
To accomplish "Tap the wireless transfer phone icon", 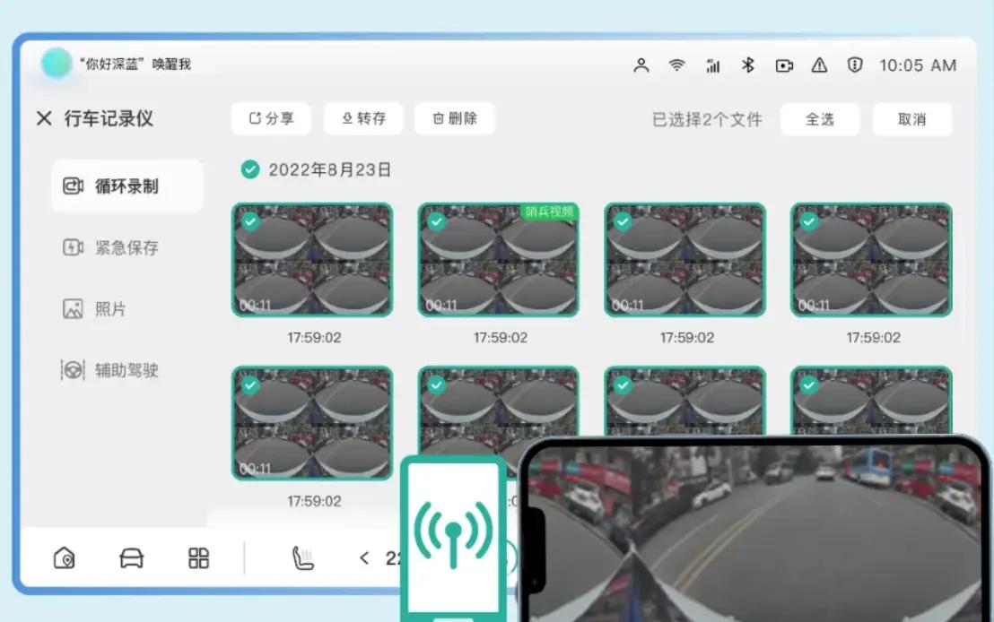I will tap(453, 539).
